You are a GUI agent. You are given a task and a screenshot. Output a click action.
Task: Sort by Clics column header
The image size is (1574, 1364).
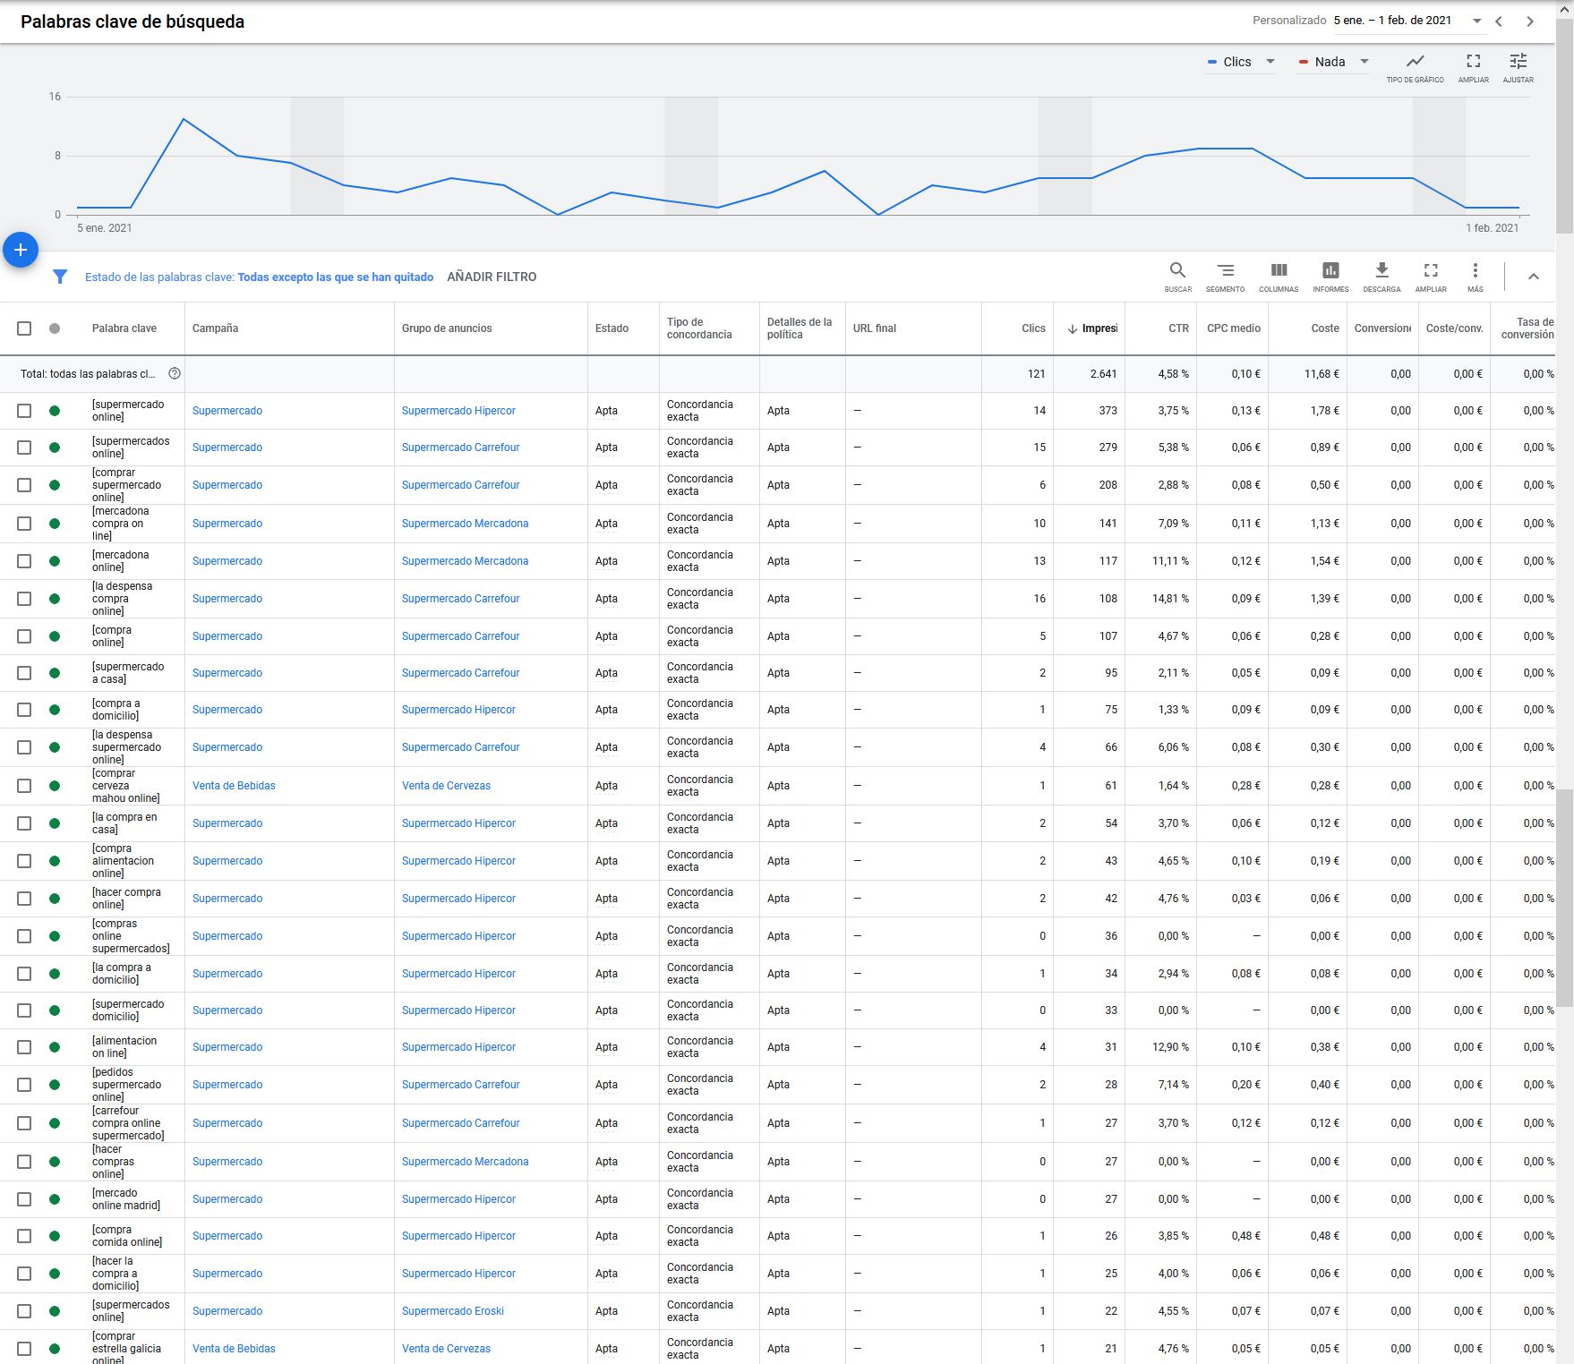point(1033,328)
